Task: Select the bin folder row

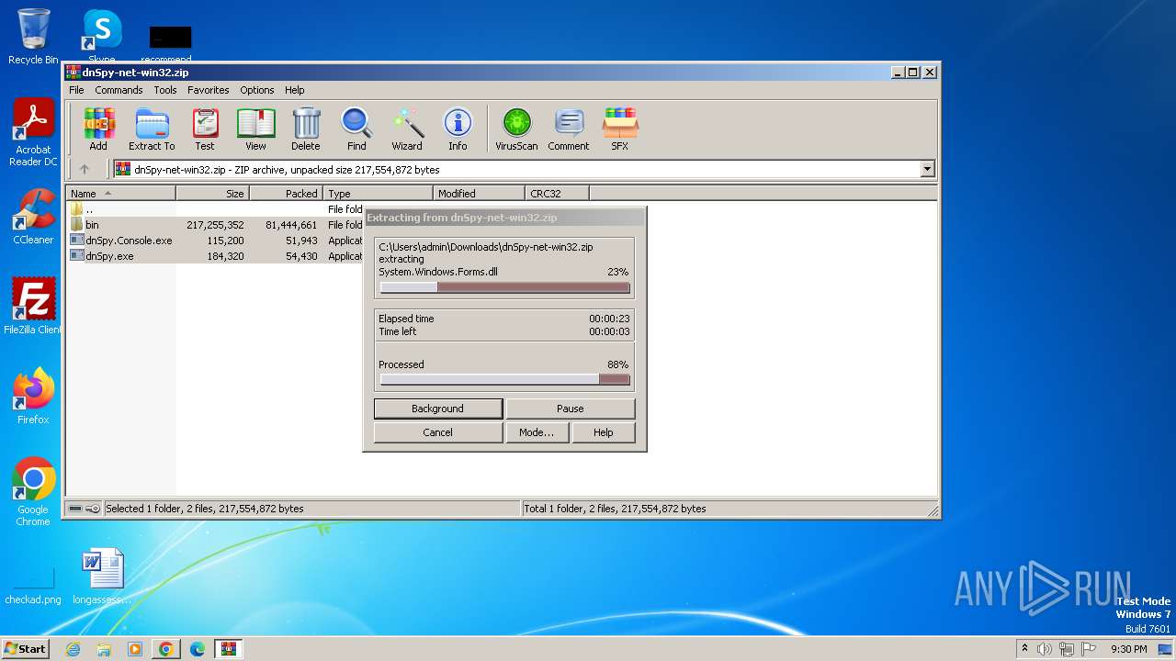Action: click(x=216, y=225)
